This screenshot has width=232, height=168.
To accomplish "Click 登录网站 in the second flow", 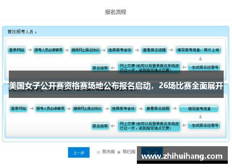I will [x=19, y=109].
